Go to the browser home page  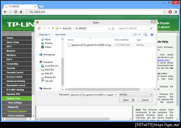click(x=21, y=12)
